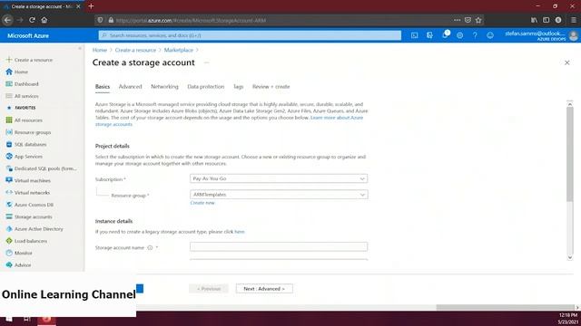Screen dimensions: 581x326
Task: Switch to the Advanced tab
Action: click(130, 87)
